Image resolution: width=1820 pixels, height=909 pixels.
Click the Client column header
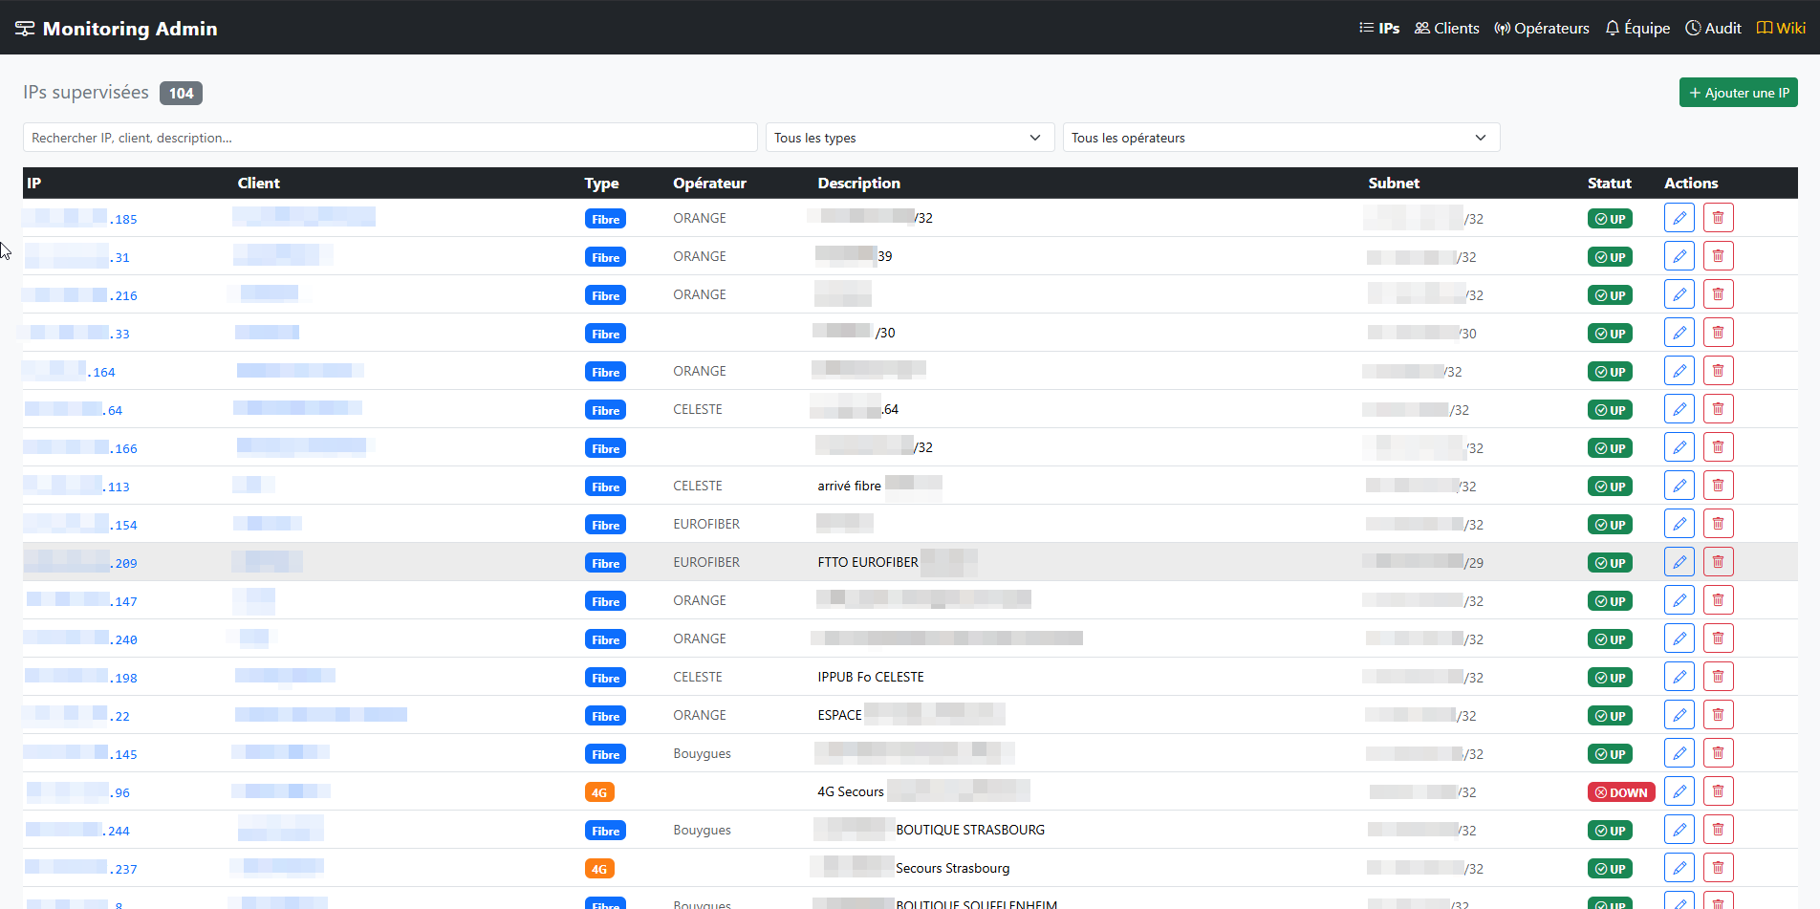click(258, 183)
